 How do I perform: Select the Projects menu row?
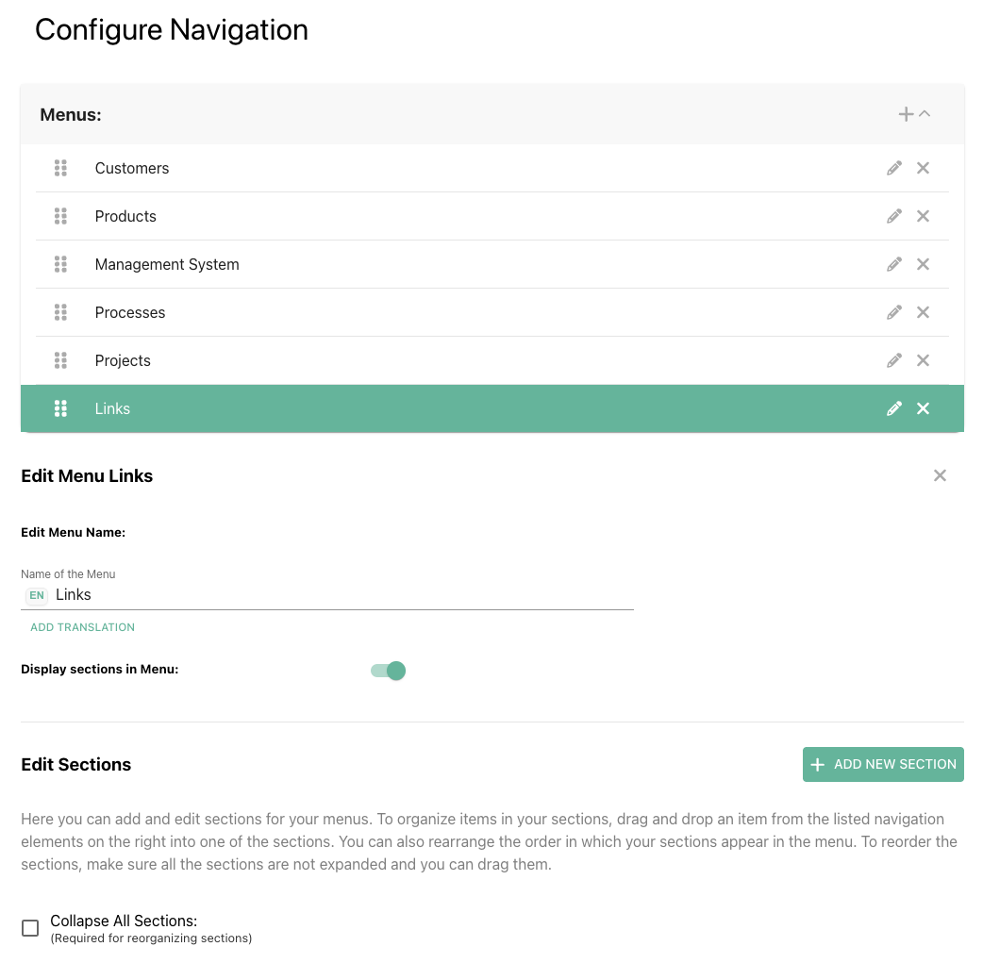(x=123, y=360)
